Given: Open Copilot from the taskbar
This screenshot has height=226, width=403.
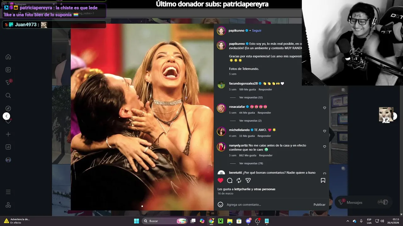Looking at the screenshot, I should (202, 221).
